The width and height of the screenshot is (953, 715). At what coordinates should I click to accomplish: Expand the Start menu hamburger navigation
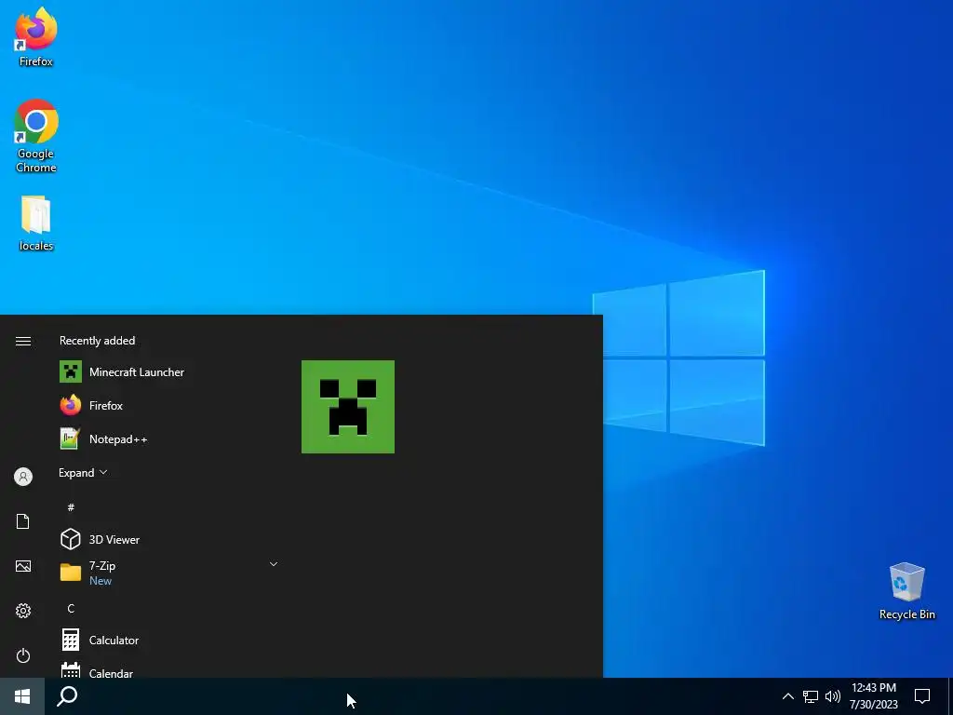(x=23, y=341)
